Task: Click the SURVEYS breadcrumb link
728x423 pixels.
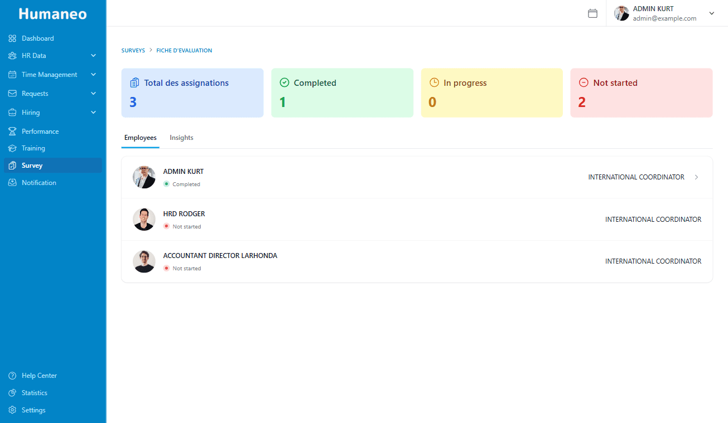Action: coord(133,51)
